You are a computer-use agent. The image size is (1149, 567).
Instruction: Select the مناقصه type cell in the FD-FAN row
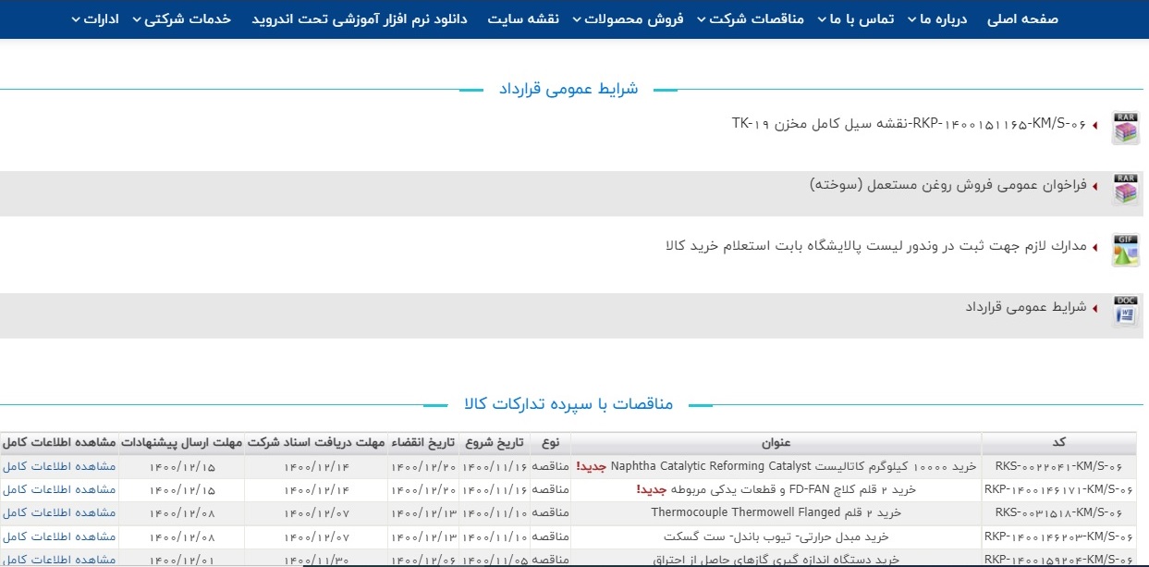point(551,489)
